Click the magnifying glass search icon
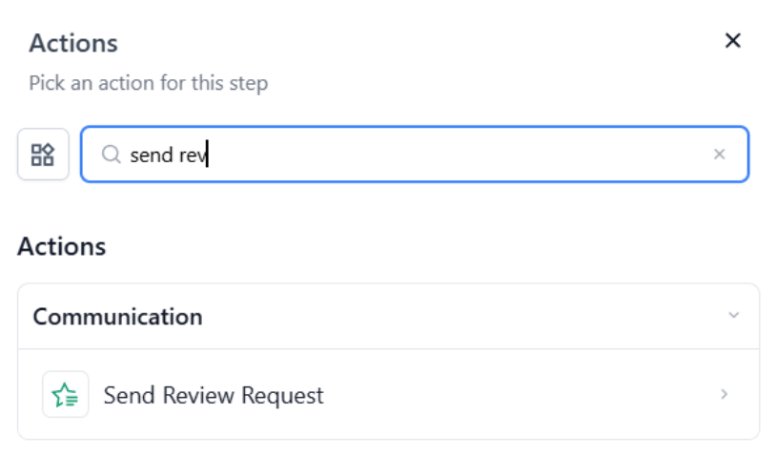 pos(111,155)
